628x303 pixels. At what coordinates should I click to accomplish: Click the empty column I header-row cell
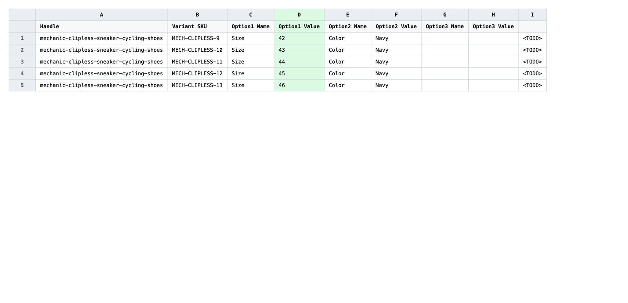coord(532,27)
